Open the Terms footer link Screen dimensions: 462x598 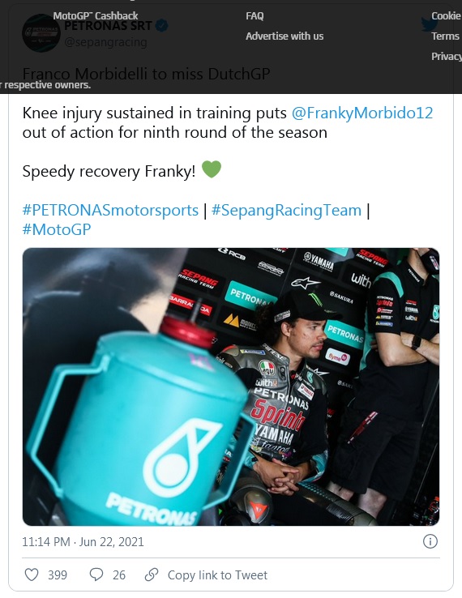[445, 36]
